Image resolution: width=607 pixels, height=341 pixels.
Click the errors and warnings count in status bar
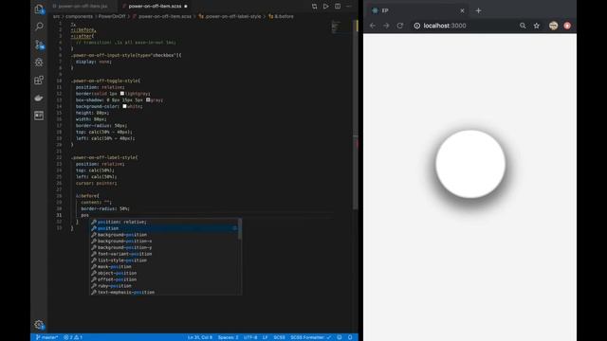tap(73, 337)
